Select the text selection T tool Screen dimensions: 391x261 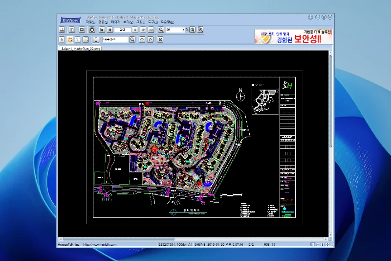(x=78, y=40)
